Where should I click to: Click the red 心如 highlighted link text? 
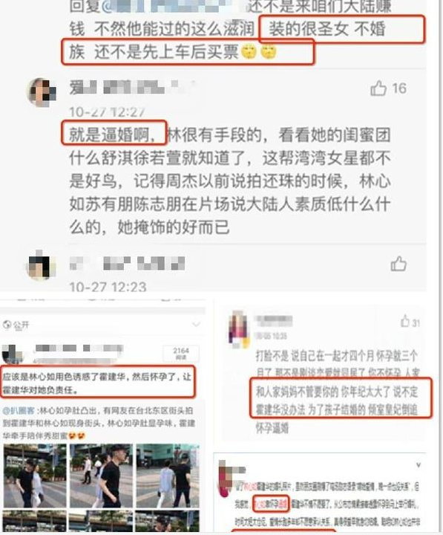pyautogui.click(x=261, y=503)
